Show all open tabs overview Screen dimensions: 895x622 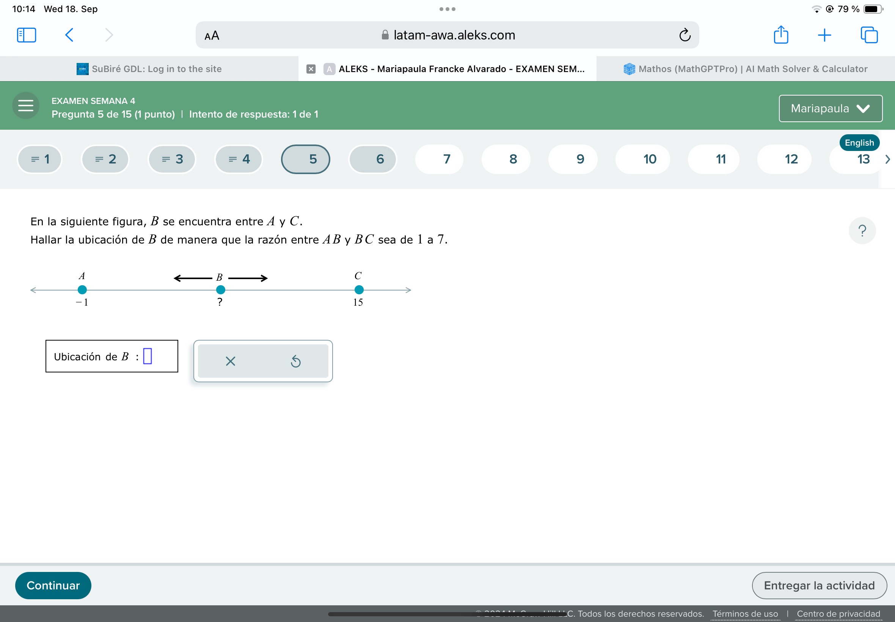coord(869,35)
